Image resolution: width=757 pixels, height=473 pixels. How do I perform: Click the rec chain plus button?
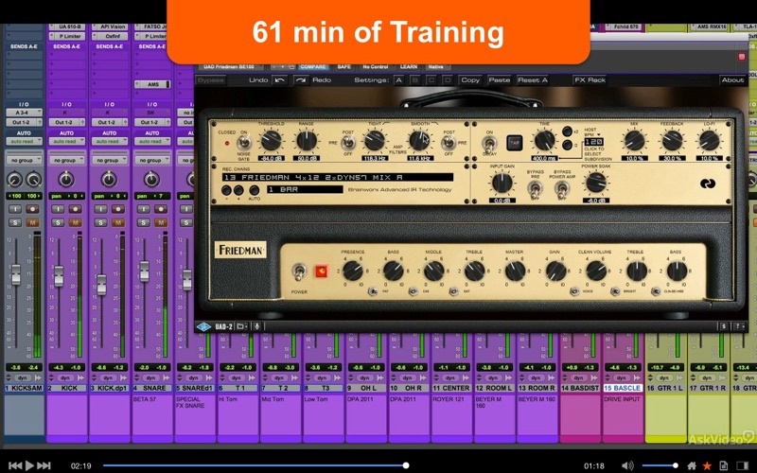[238, 190]
